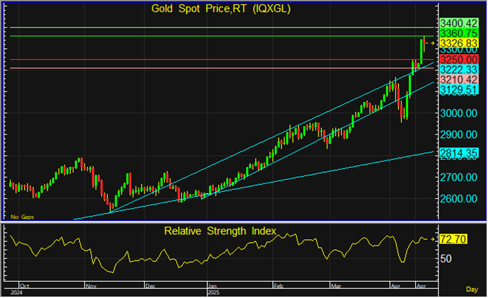Viewport: 488px width, 298px height.
Task: Click the 3000.00 level on price axis
Action: (x=458, y=113)
